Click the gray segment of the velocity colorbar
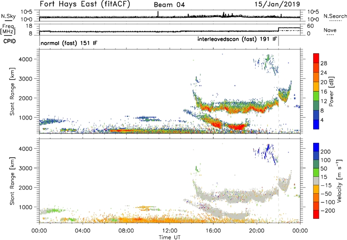Screen dimensions: 347x240 pyautogui.click(x=316, y=181)
